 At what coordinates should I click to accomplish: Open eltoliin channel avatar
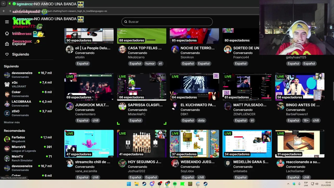70,49
